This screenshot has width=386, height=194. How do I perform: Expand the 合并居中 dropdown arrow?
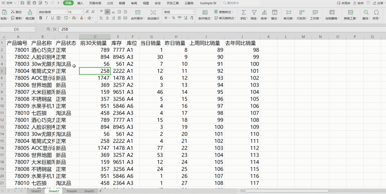coord(144,18)
